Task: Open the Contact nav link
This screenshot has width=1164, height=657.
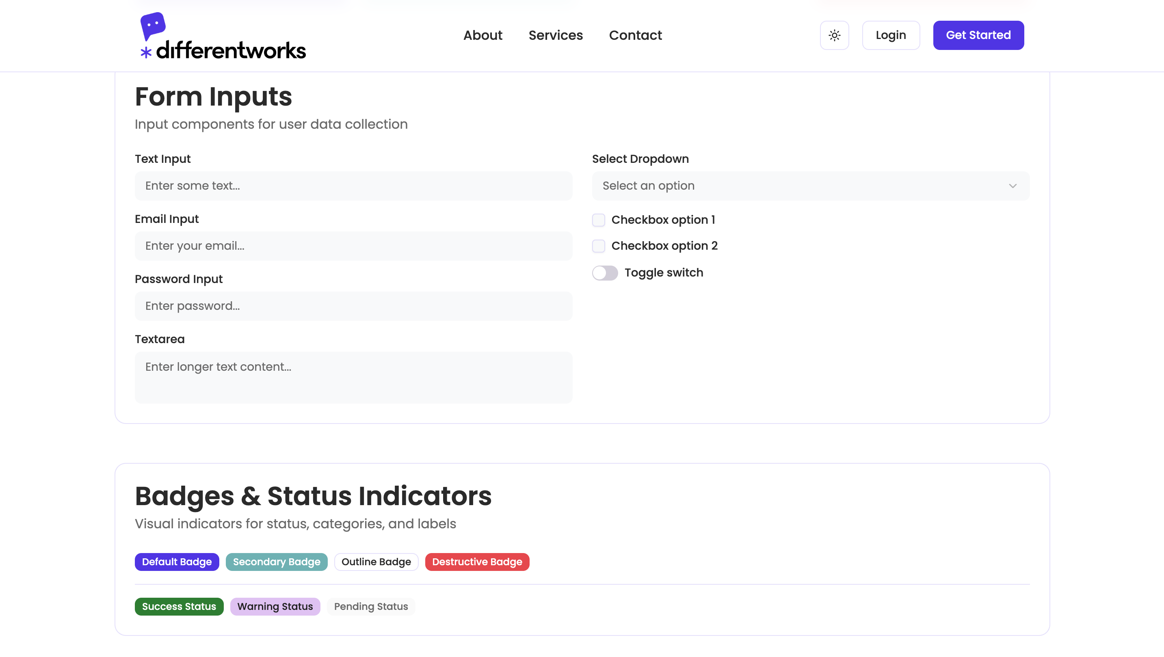Action: 635,35
